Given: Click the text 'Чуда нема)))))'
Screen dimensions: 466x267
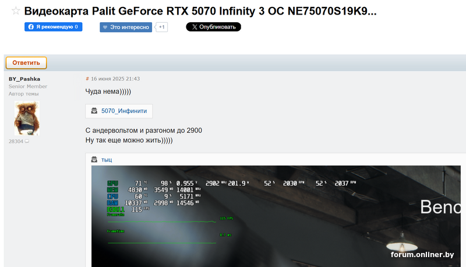Looking at the screenshot, I should 108,92.
